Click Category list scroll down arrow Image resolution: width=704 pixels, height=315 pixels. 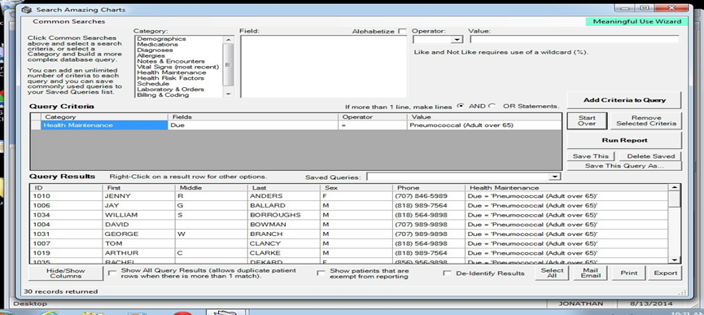[x=228, y=94]
